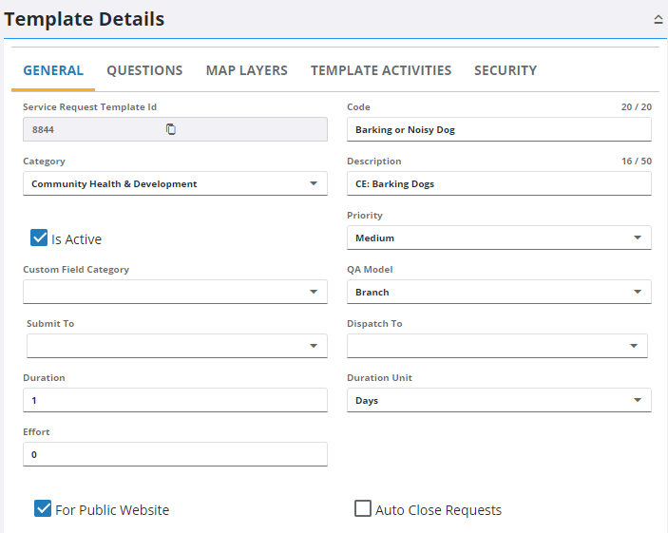The image size is (668, 533).
Task: Click the Duration input field
Action: click(175, 400)
